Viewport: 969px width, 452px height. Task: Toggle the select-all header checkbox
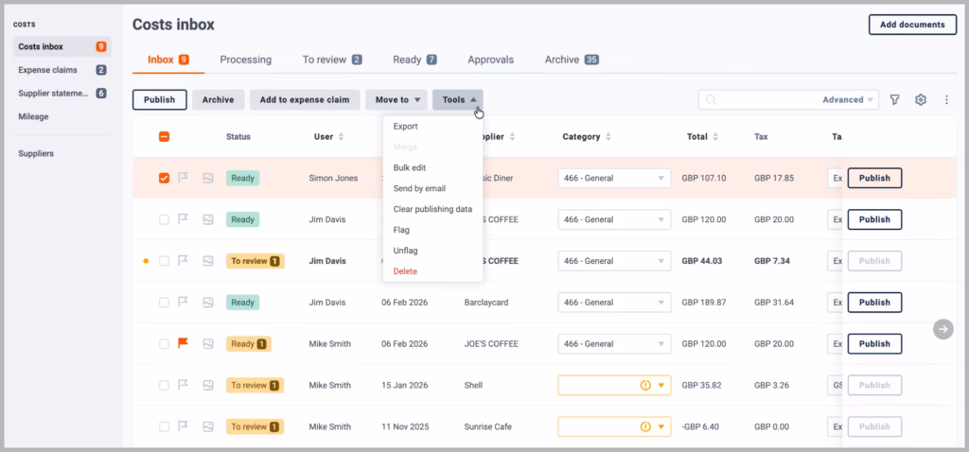coord(164,136)
